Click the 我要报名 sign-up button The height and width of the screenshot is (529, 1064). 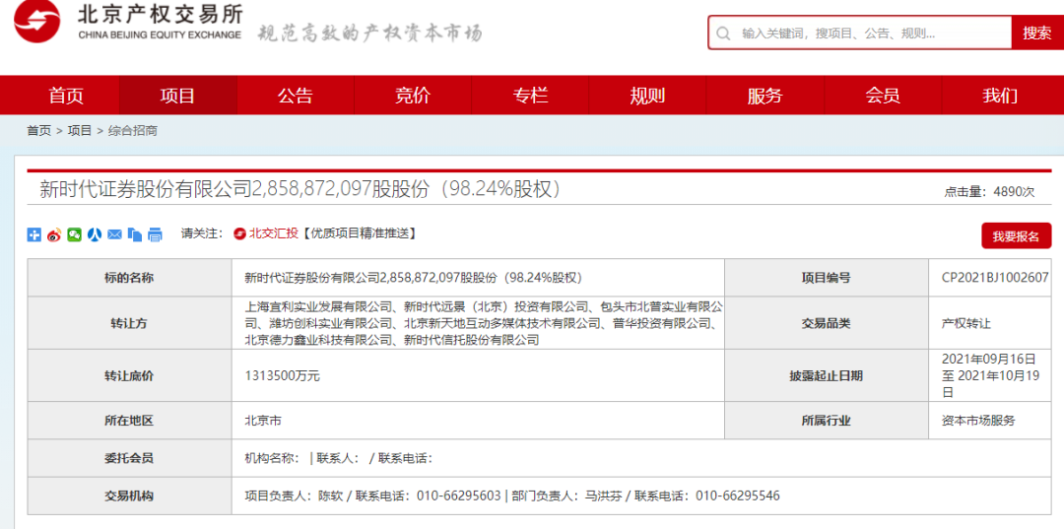click(x=1016, y=236)
